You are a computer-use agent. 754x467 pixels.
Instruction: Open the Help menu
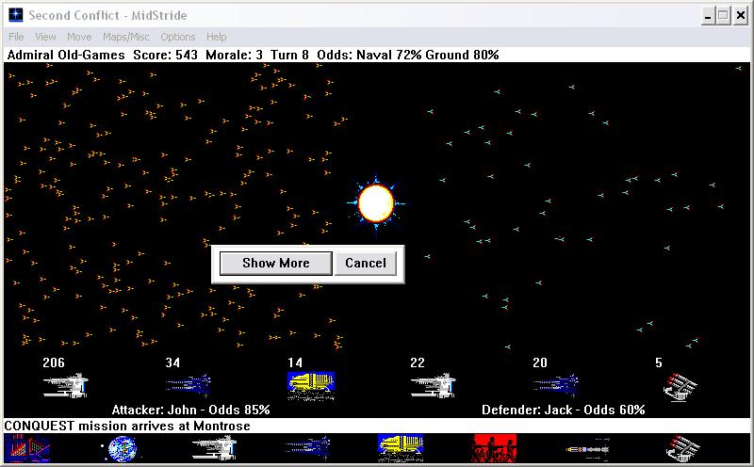pyautogui.click(x=217, y=37)
